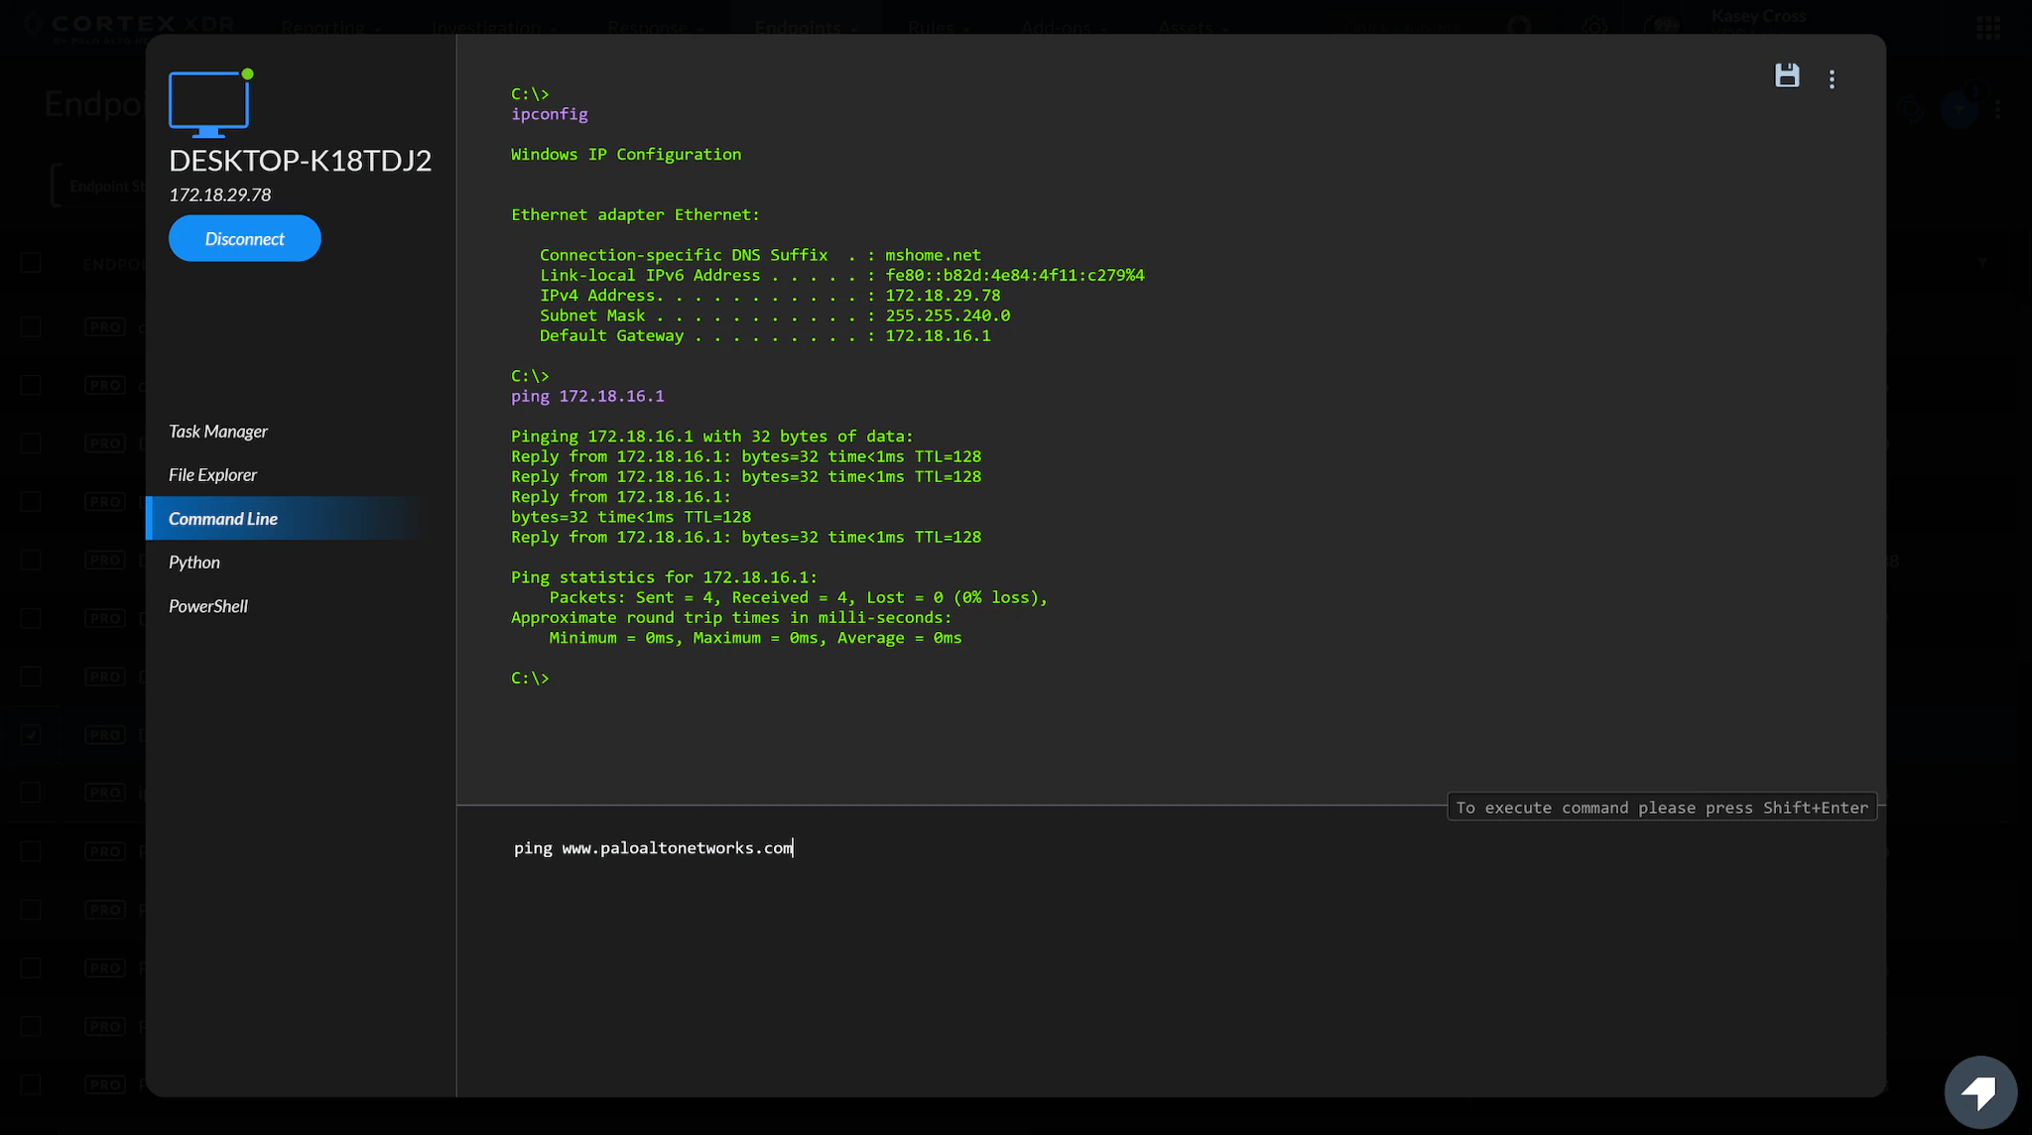Click the DESKTOP-K18TDJ2 monitor icon
Screen dimensions: 2032x1135
click(x=208, y=103)
